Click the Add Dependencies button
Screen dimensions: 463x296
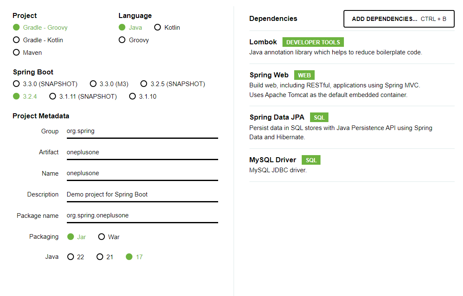pyautogui.click(x=399, y=19)
